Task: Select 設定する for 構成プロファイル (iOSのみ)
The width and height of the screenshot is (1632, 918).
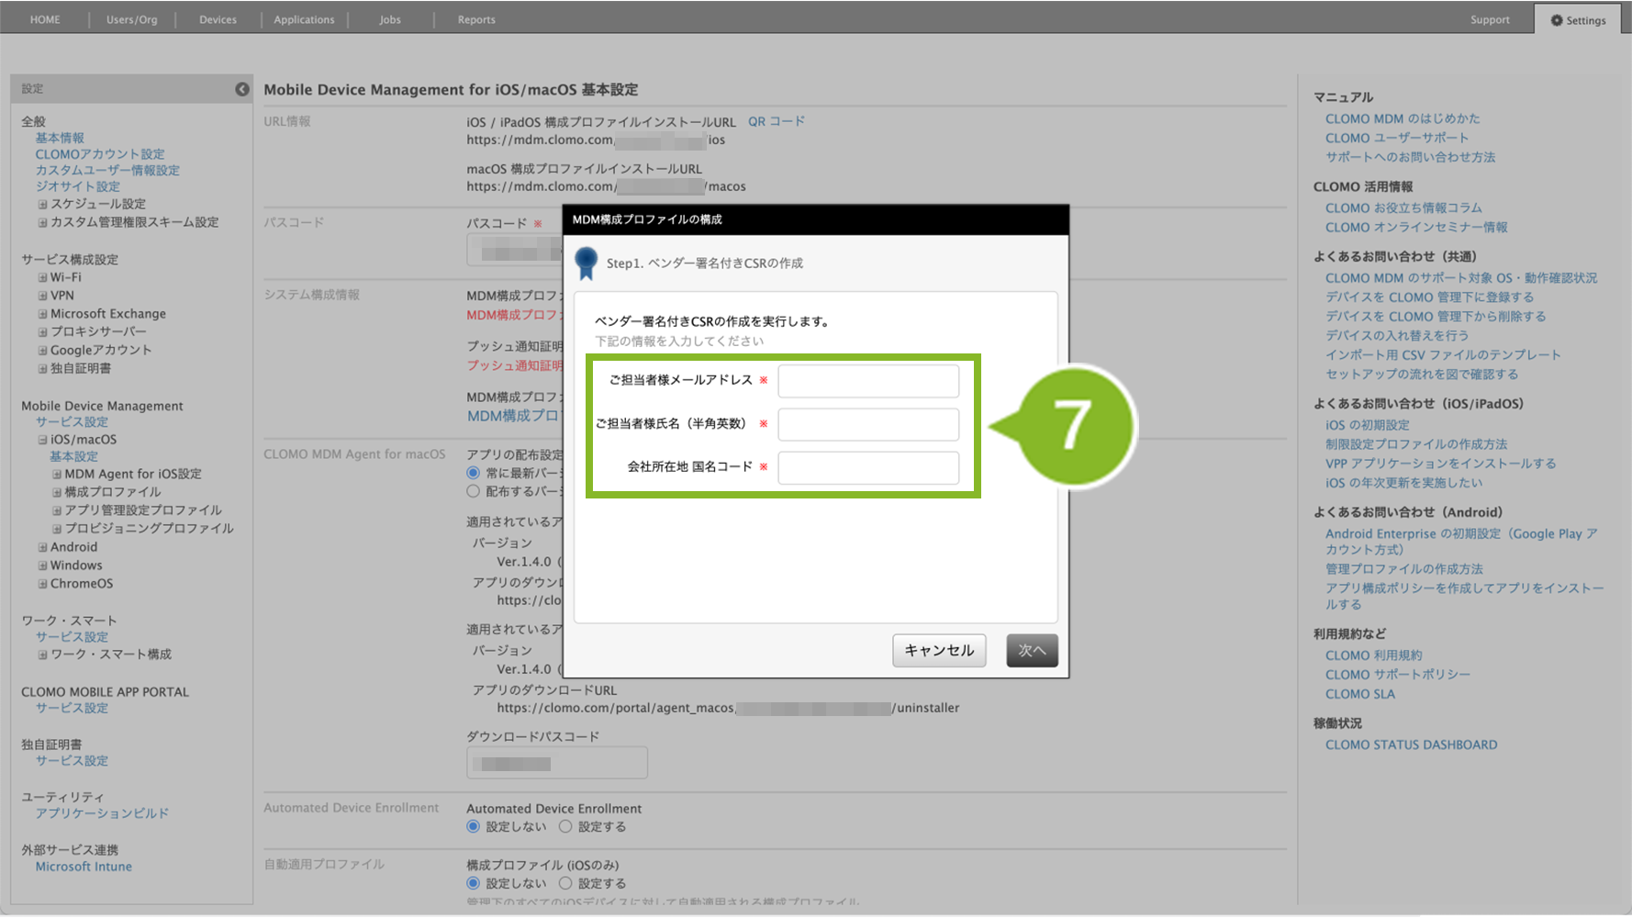Action: pyautogui.click(x=565, y=883)
